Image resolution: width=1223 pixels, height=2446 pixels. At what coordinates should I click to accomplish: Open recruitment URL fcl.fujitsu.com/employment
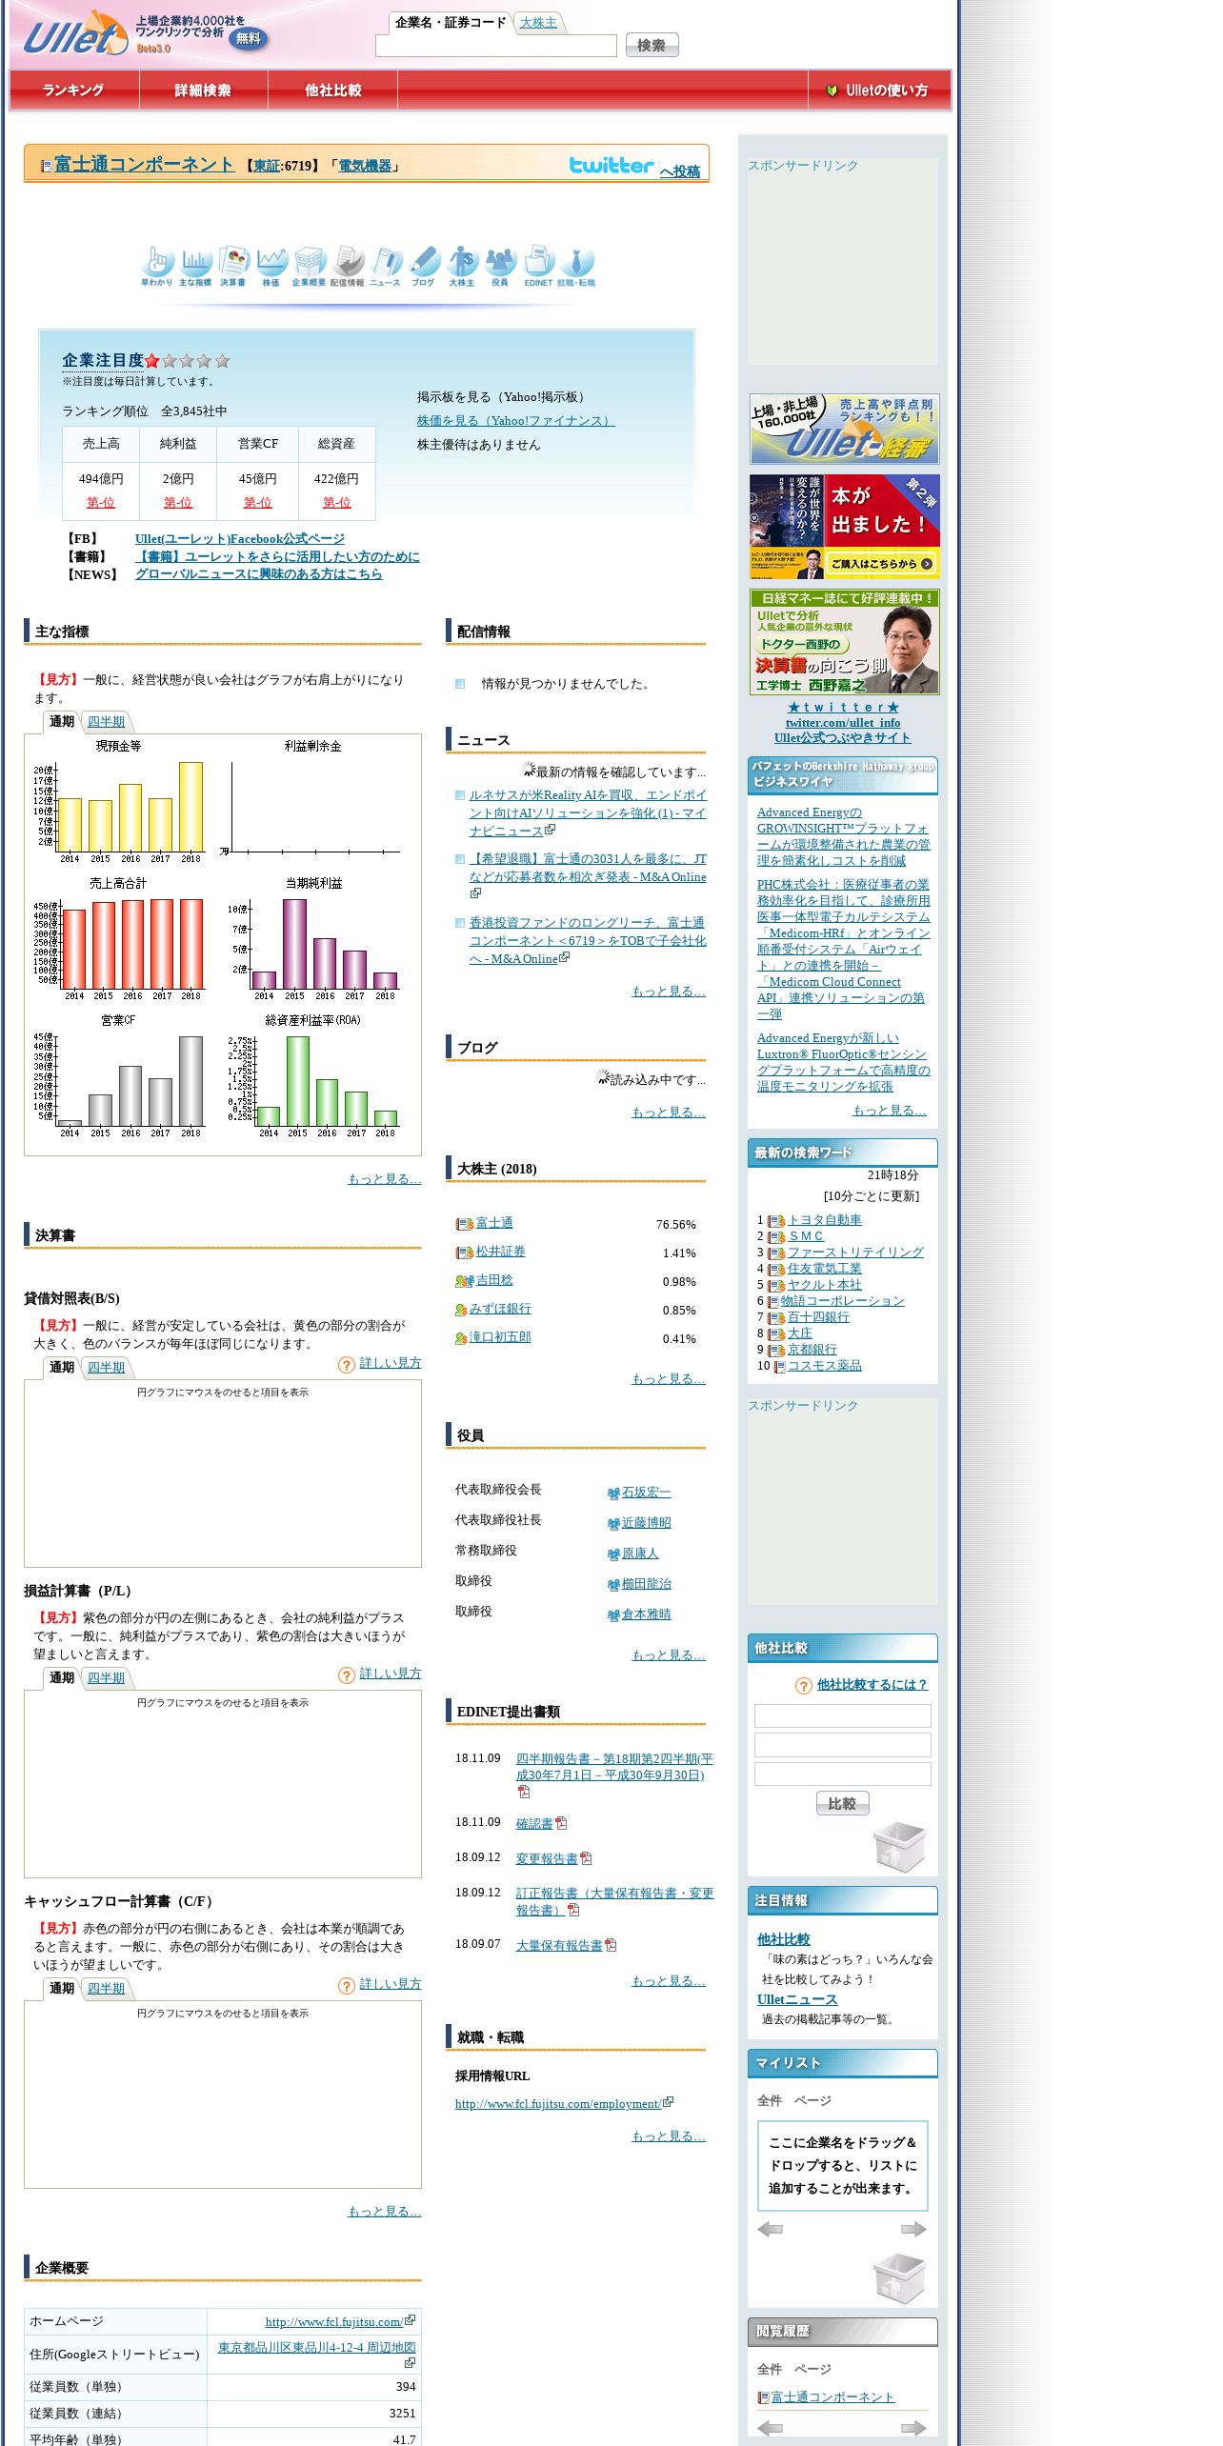tap(558, 2104)
